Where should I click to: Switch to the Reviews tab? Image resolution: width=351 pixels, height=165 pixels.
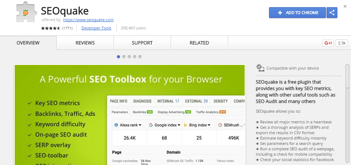pyautogui.click(x=85, y=43)
